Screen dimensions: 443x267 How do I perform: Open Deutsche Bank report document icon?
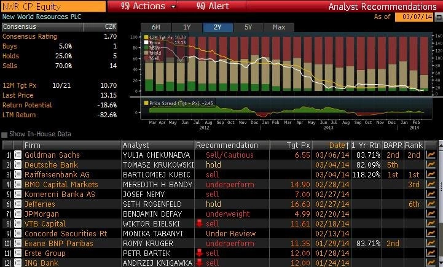click(x=18, y=165)
